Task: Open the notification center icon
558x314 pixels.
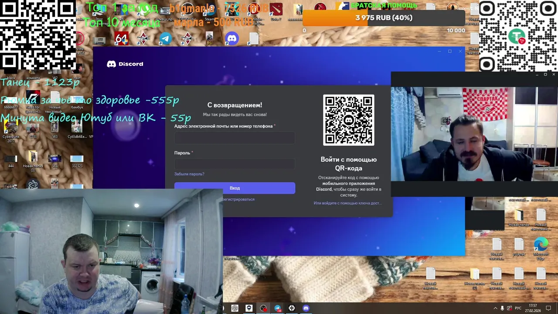Action: pos(549,308)
